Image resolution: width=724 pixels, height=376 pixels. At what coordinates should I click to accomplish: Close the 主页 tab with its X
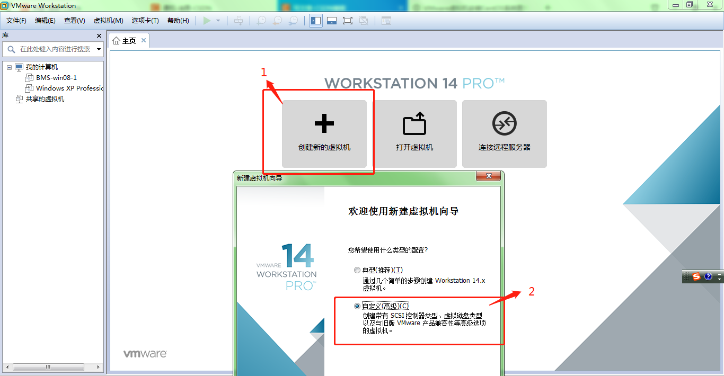tap(144, 40)
